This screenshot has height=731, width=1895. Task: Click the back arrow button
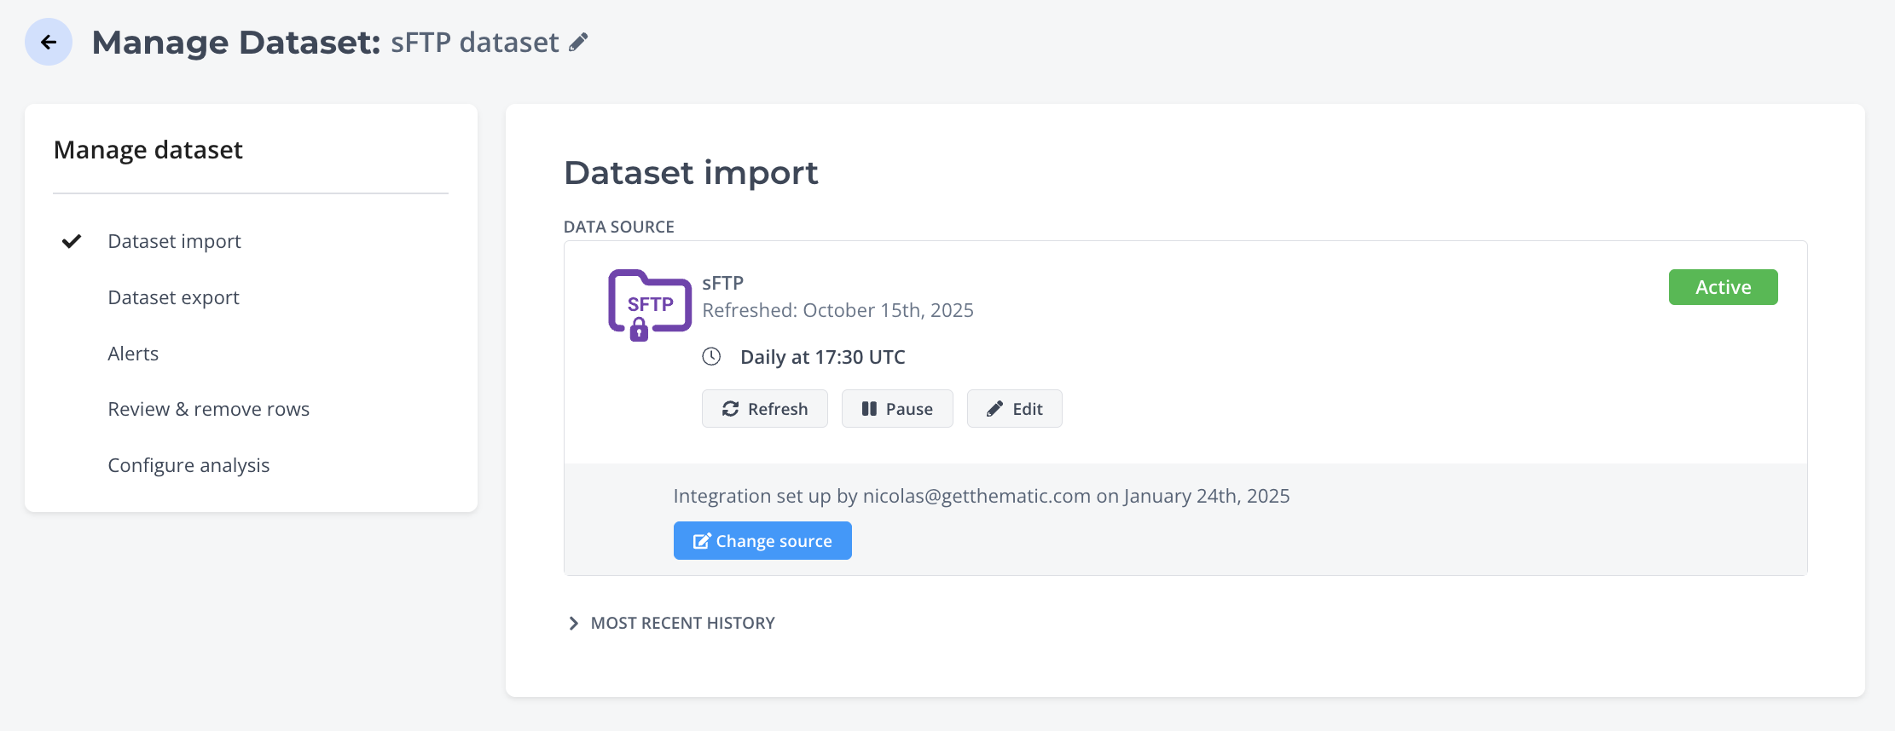49,42
